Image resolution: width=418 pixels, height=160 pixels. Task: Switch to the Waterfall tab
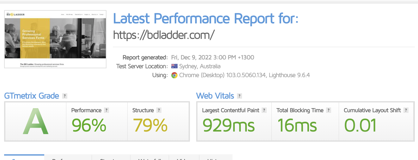(150, 157)
